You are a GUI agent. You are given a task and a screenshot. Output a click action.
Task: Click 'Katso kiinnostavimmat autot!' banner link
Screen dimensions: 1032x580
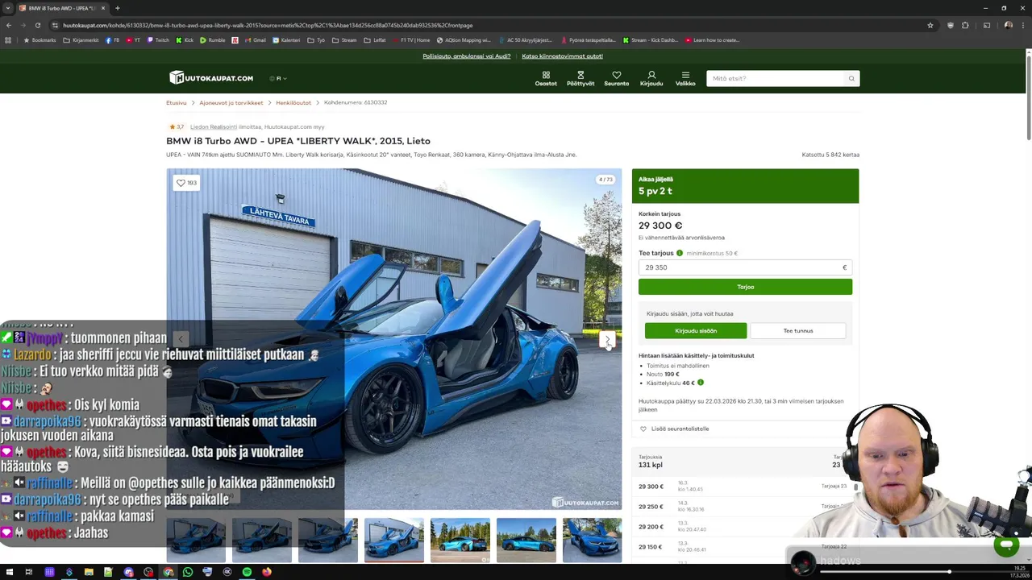coord(562,56)
